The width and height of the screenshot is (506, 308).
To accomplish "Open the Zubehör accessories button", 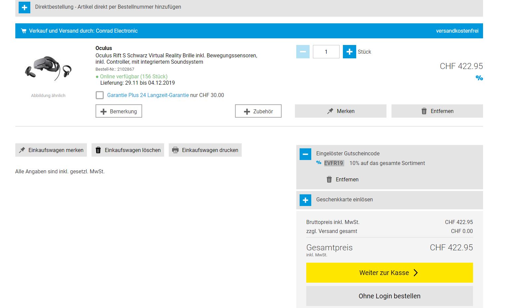I will click(258, 111).
